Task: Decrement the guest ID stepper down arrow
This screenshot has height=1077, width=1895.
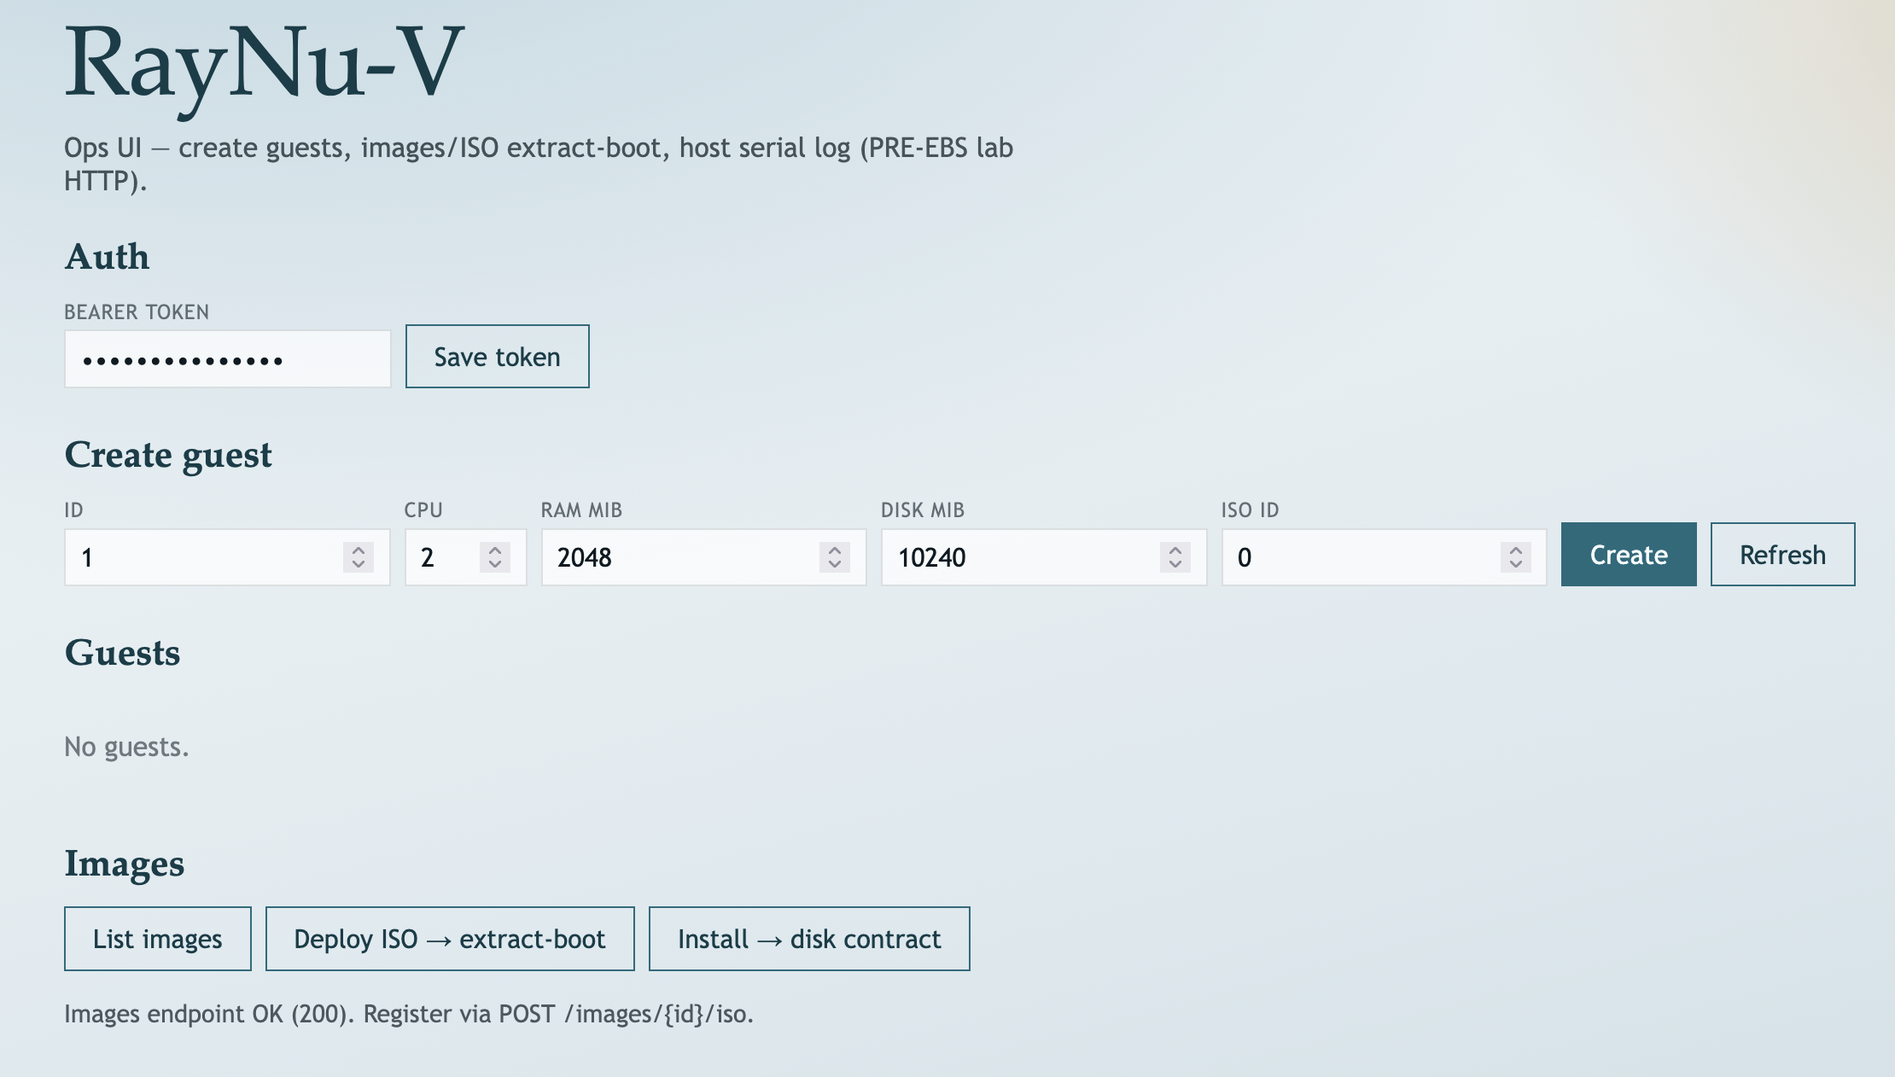Action: point(359,565)
